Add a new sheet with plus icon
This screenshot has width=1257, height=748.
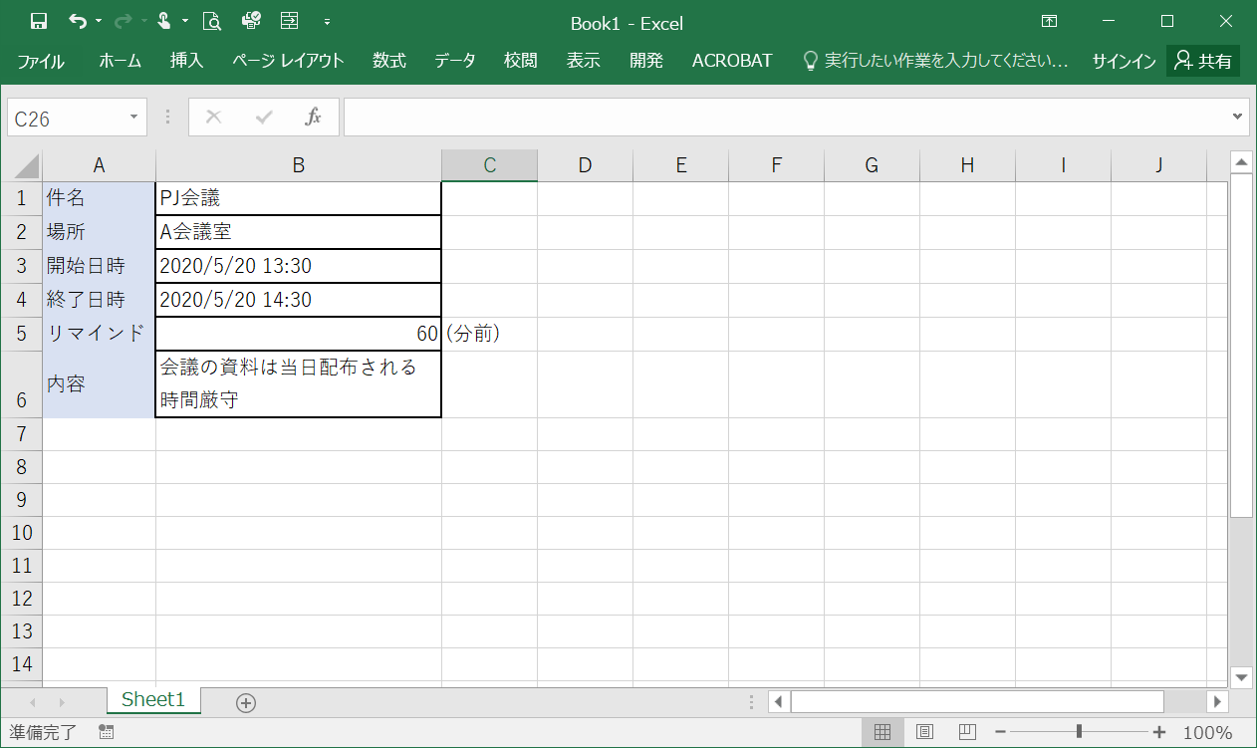coord(246,702)
